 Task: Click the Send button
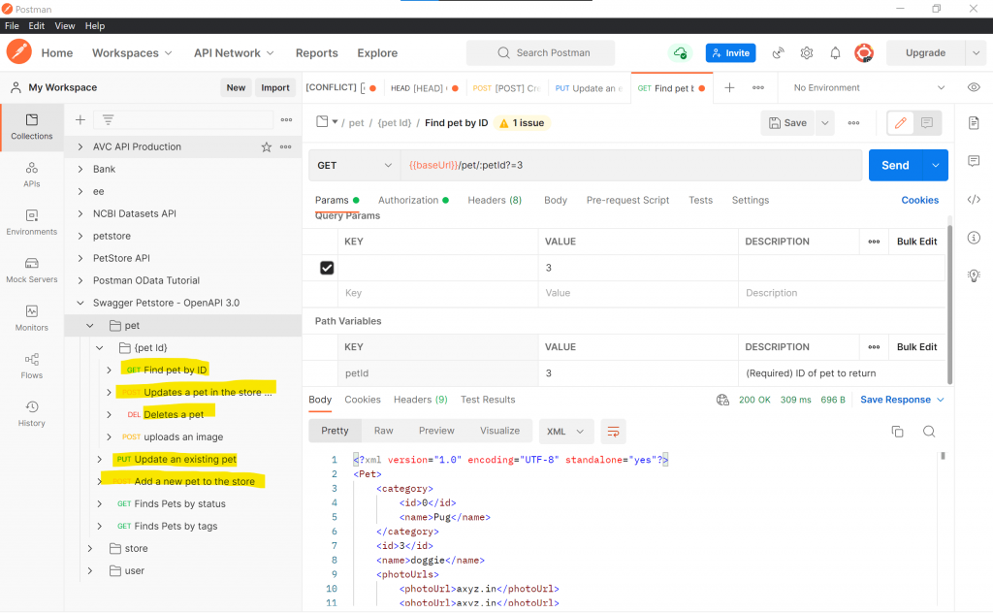coord(895,165)
